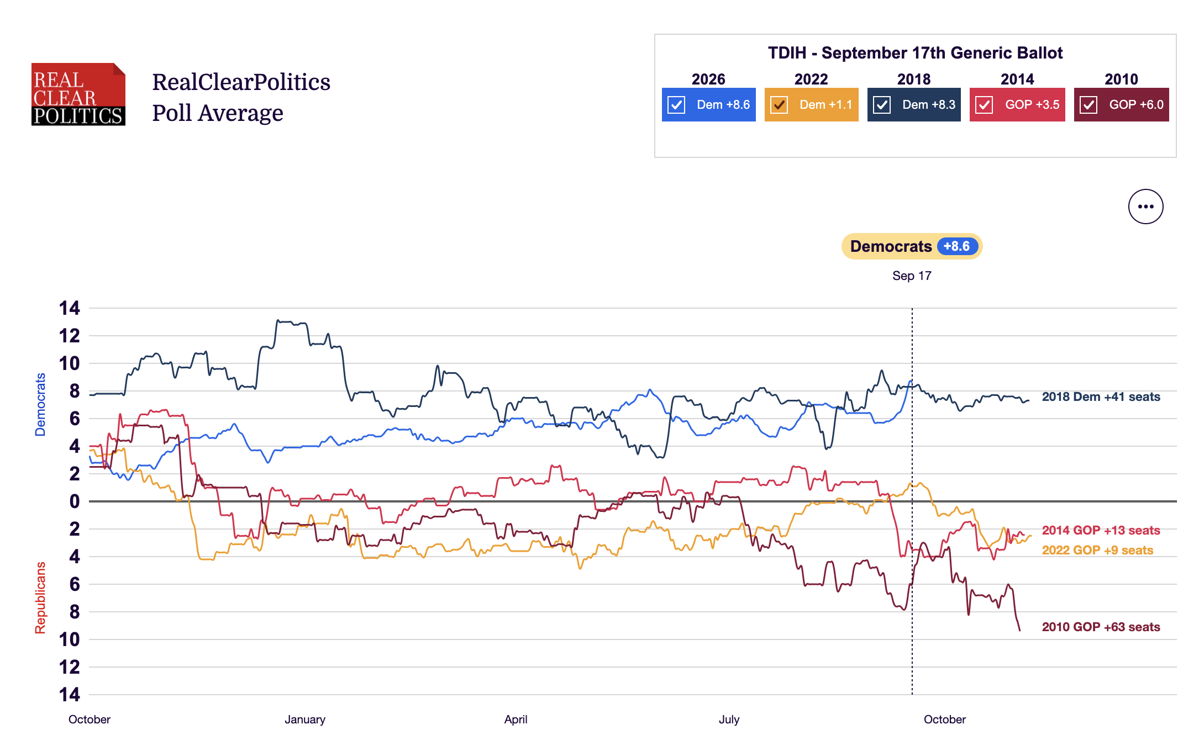This screenshot has height=751, width=1199.
Task: Click the January x-axis label
Action: pos(305,720)
